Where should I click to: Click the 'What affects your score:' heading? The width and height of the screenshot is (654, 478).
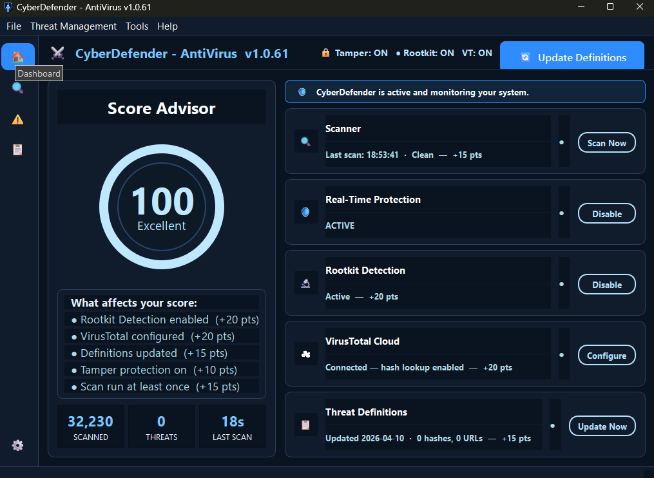(x=134, y=303)
